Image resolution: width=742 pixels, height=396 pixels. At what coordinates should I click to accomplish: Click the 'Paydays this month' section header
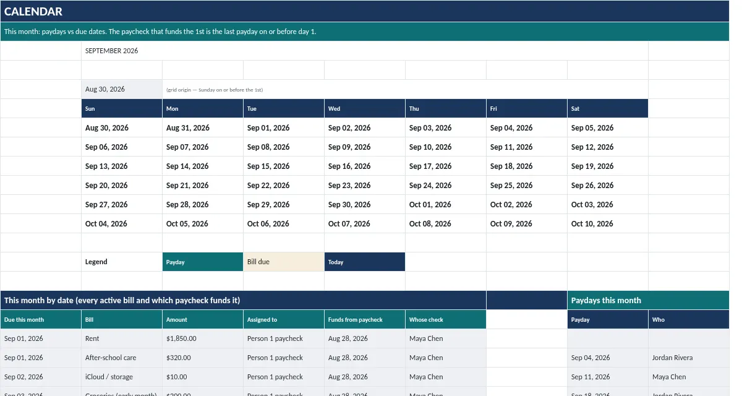click(x=649, y=300)
